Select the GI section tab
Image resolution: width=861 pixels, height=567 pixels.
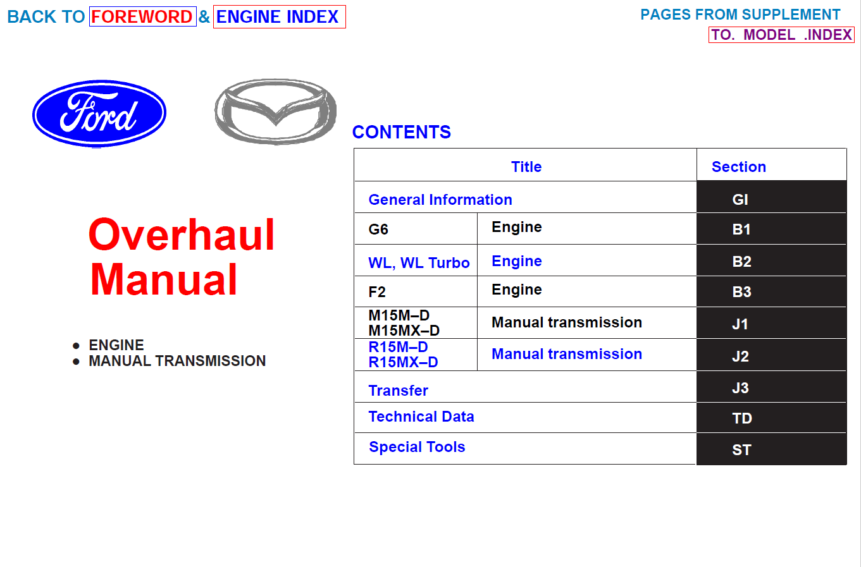771,197
